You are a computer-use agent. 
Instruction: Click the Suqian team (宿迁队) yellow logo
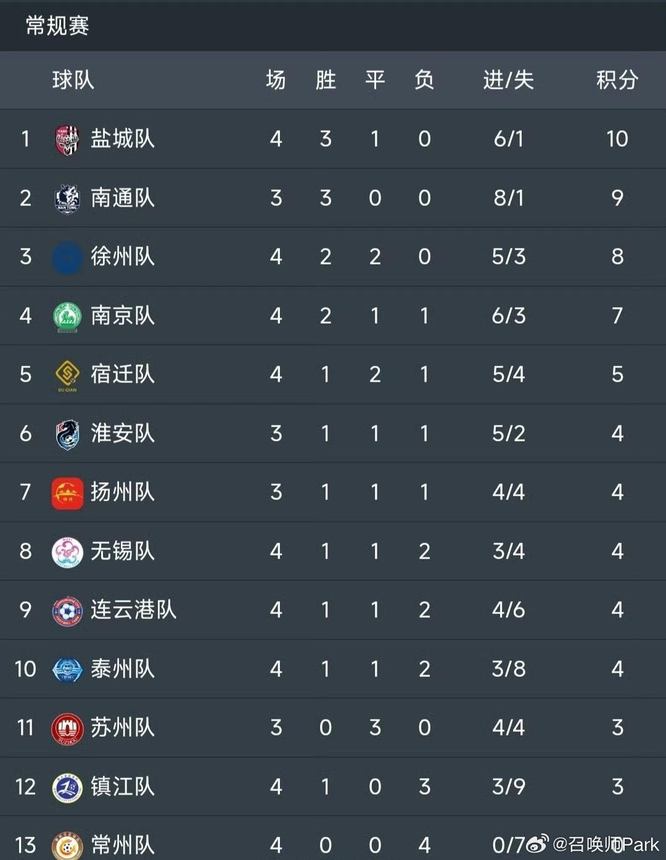pyautogui.click(x=67, y=374)
